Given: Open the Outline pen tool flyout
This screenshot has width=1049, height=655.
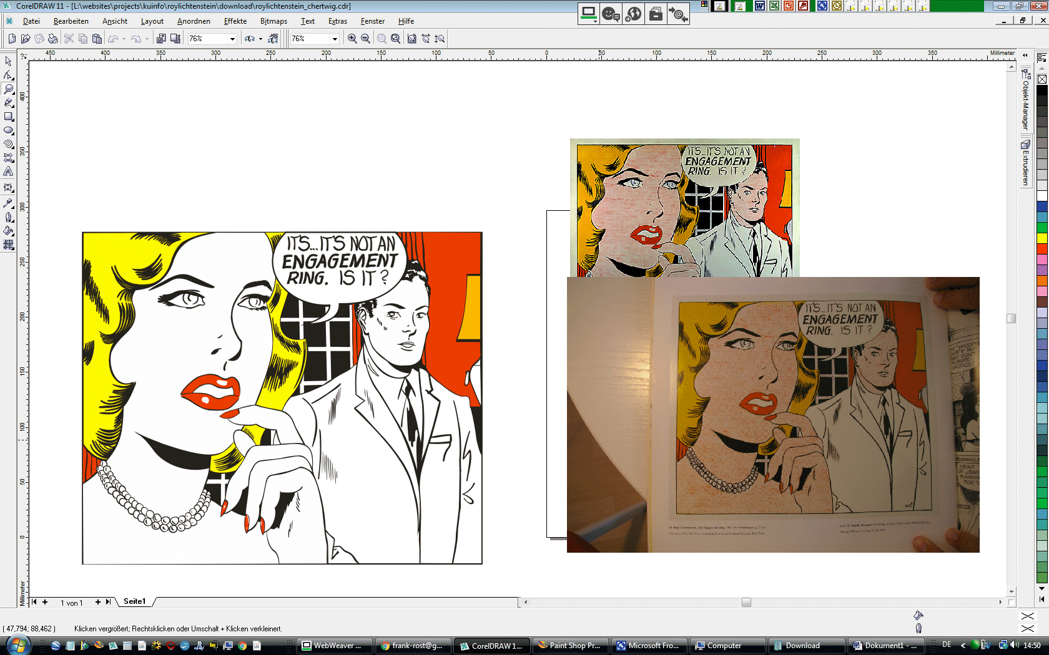Looking at the screenshot, I should [8, 217].
